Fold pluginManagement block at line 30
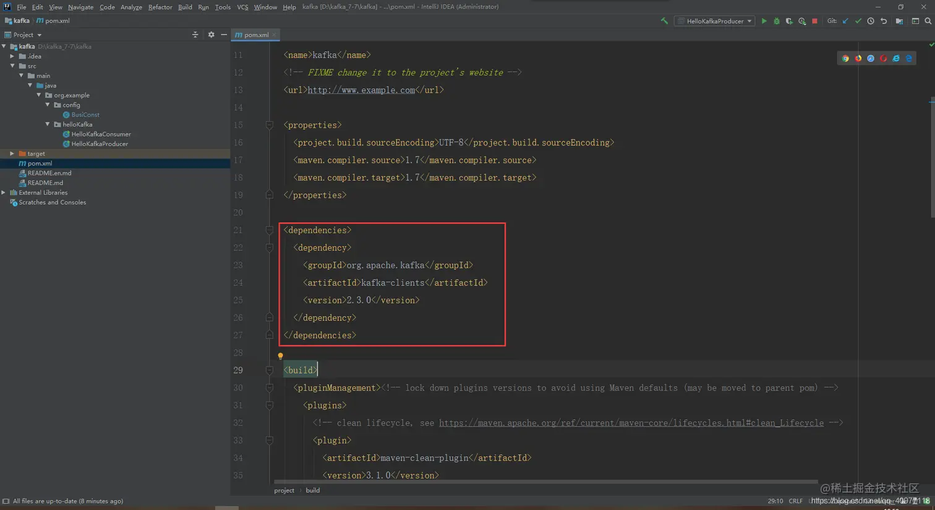The width and height of the screenshot is (935, 510). [x=269, y=388]
